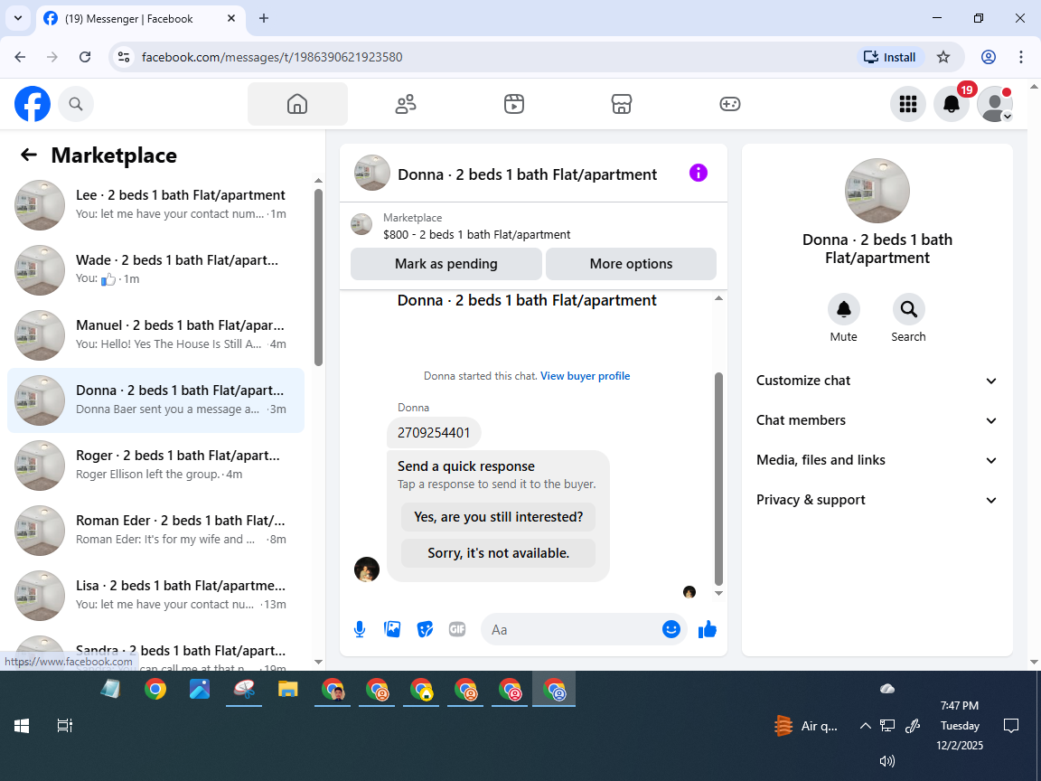The height and width of the screenshot is (781, 1041).
Task: Click Lee conversation thumbnail image
Action: pos(40,204)
